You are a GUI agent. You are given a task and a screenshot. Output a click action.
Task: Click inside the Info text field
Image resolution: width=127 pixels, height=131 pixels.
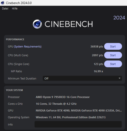point(78,124)
